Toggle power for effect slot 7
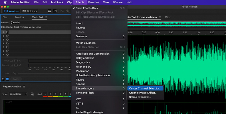Screen dimensions: 226x114 pos(7,54)
